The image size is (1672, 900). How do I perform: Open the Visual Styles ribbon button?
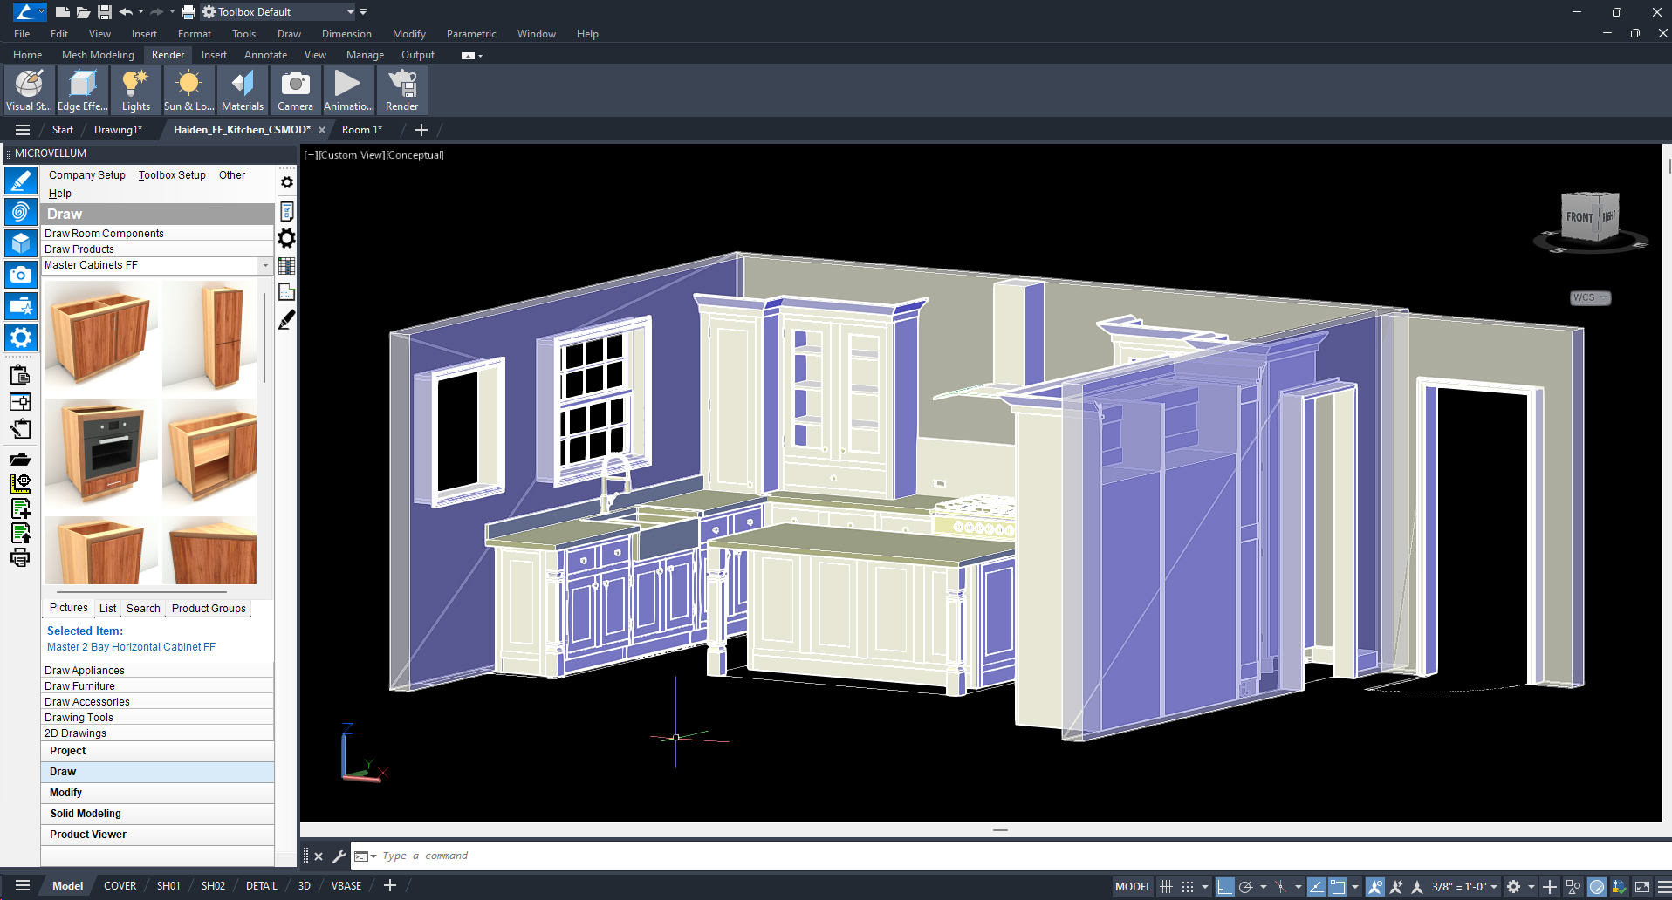pos(29,90)
